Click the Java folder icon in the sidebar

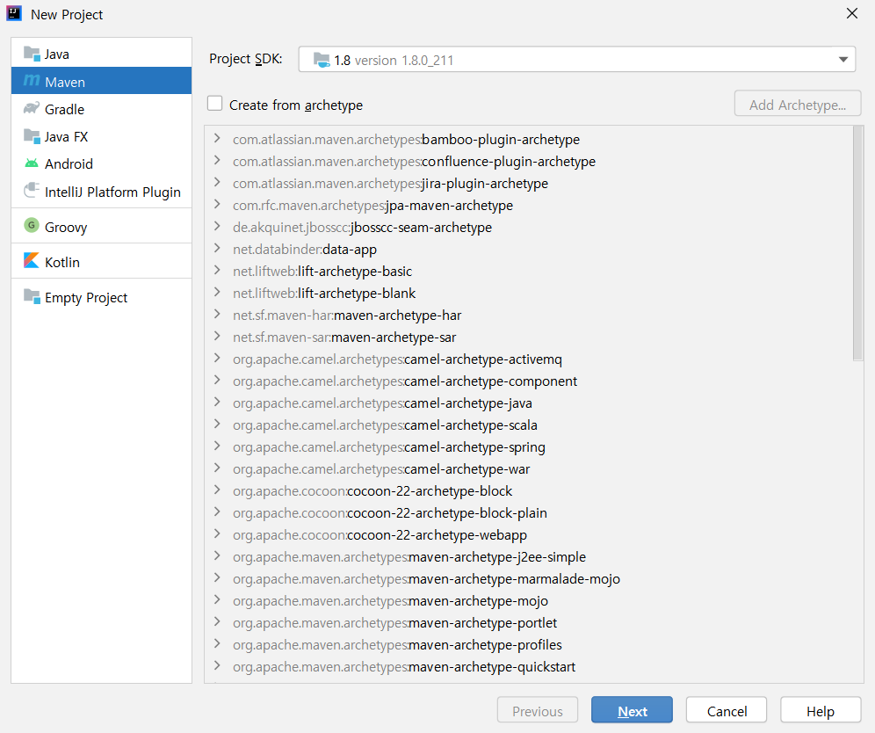[x=32, y=54]
